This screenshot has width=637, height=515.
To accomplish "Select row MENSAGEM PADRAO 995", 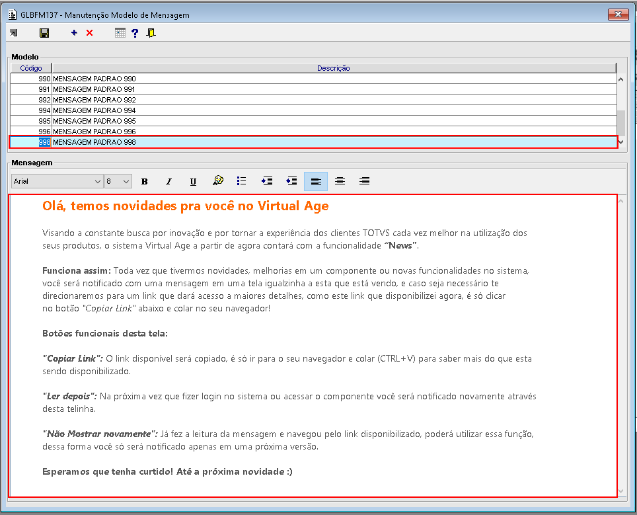I will [x=313, y=121].
